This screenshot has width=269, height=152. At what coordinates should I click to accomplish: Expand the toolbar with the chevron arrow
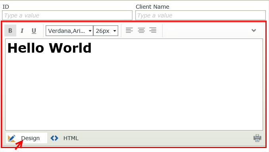[254, 30]
